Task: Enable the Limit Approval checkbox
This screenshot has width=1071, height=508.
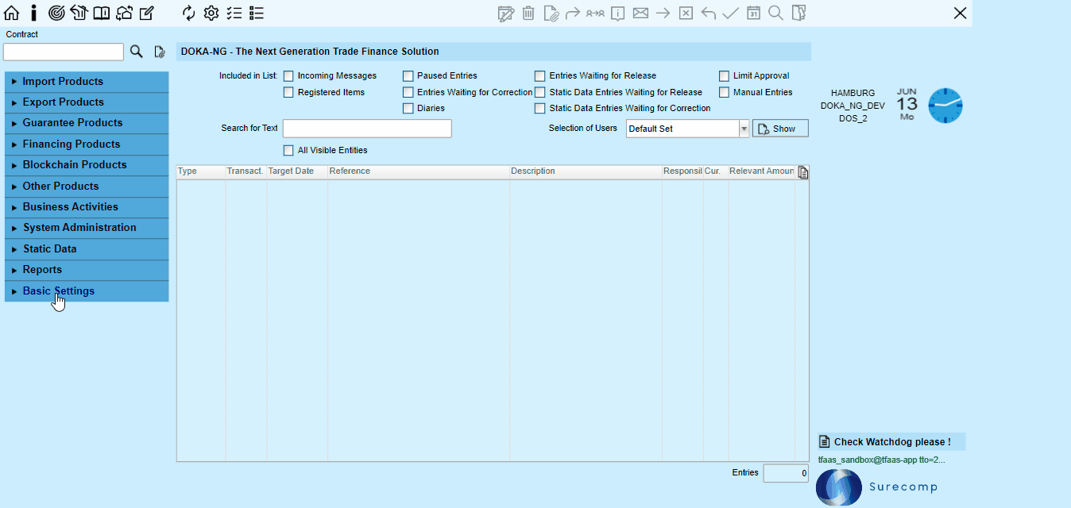Action: pos(724,76)
